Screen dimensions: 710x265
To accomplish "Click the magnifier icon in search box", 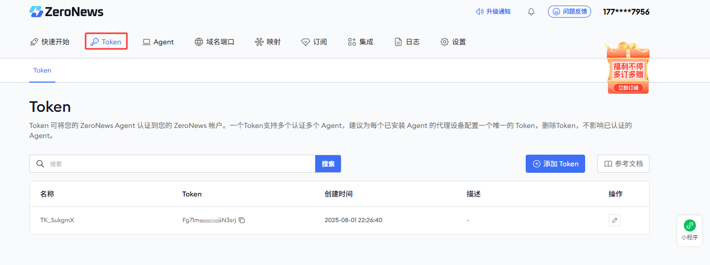I will [x=40, y=164].
